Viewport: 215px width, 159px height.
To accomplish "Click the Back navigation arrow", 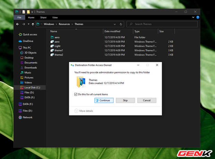I will tap(18, 24).
